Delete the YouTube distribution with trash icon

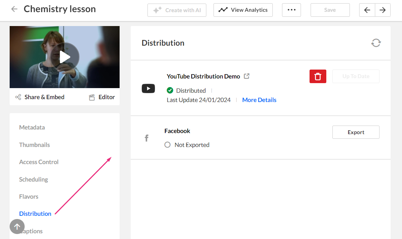(x=318, y=76)
